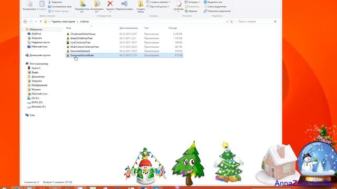
Task: Click the clipboard Копировать button in the ribbon
Action: coord(29,6)
